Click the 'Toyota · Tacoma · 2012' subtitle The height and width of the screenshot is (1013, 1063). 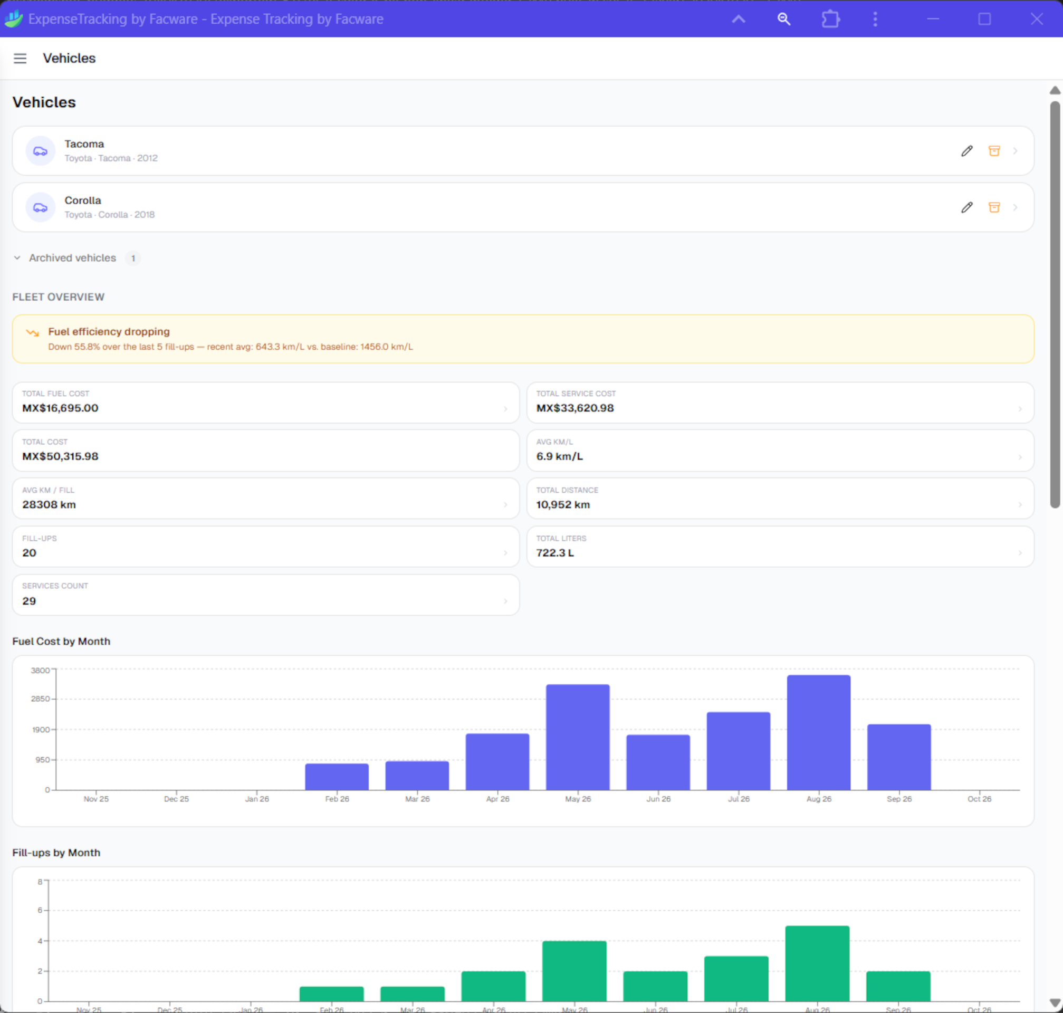tap(111, 158)
